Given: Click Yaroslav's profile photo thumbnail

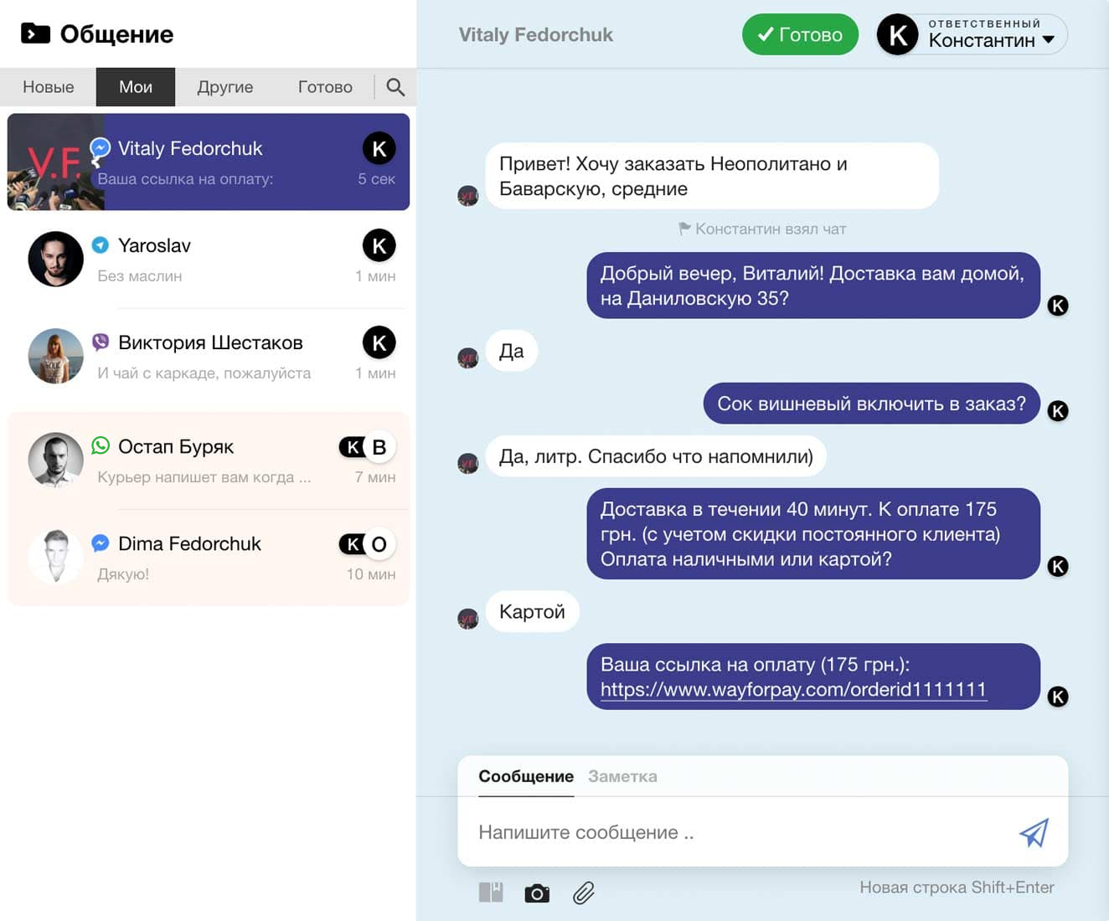Looking at the screenshot, I should coord(55,260).
